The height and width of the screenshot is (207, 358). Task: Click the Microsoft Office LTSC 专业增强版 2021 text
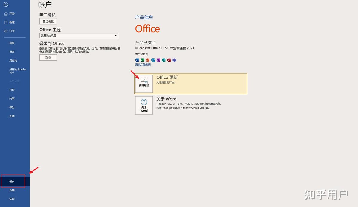point(165,48)
